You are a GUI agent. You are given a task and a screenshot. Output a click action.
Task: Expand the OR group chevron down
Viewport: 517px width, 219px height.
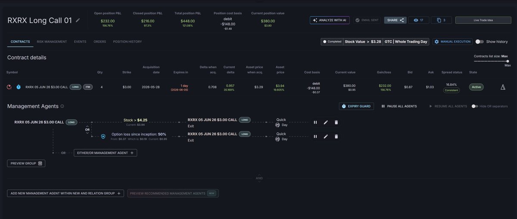(87, 133)
